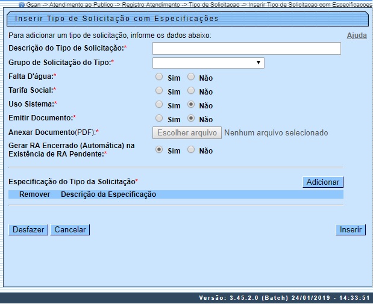Click the breadcrumb icon before Gsan
Viewport: 373px width, 304px height.
[22, 4]
